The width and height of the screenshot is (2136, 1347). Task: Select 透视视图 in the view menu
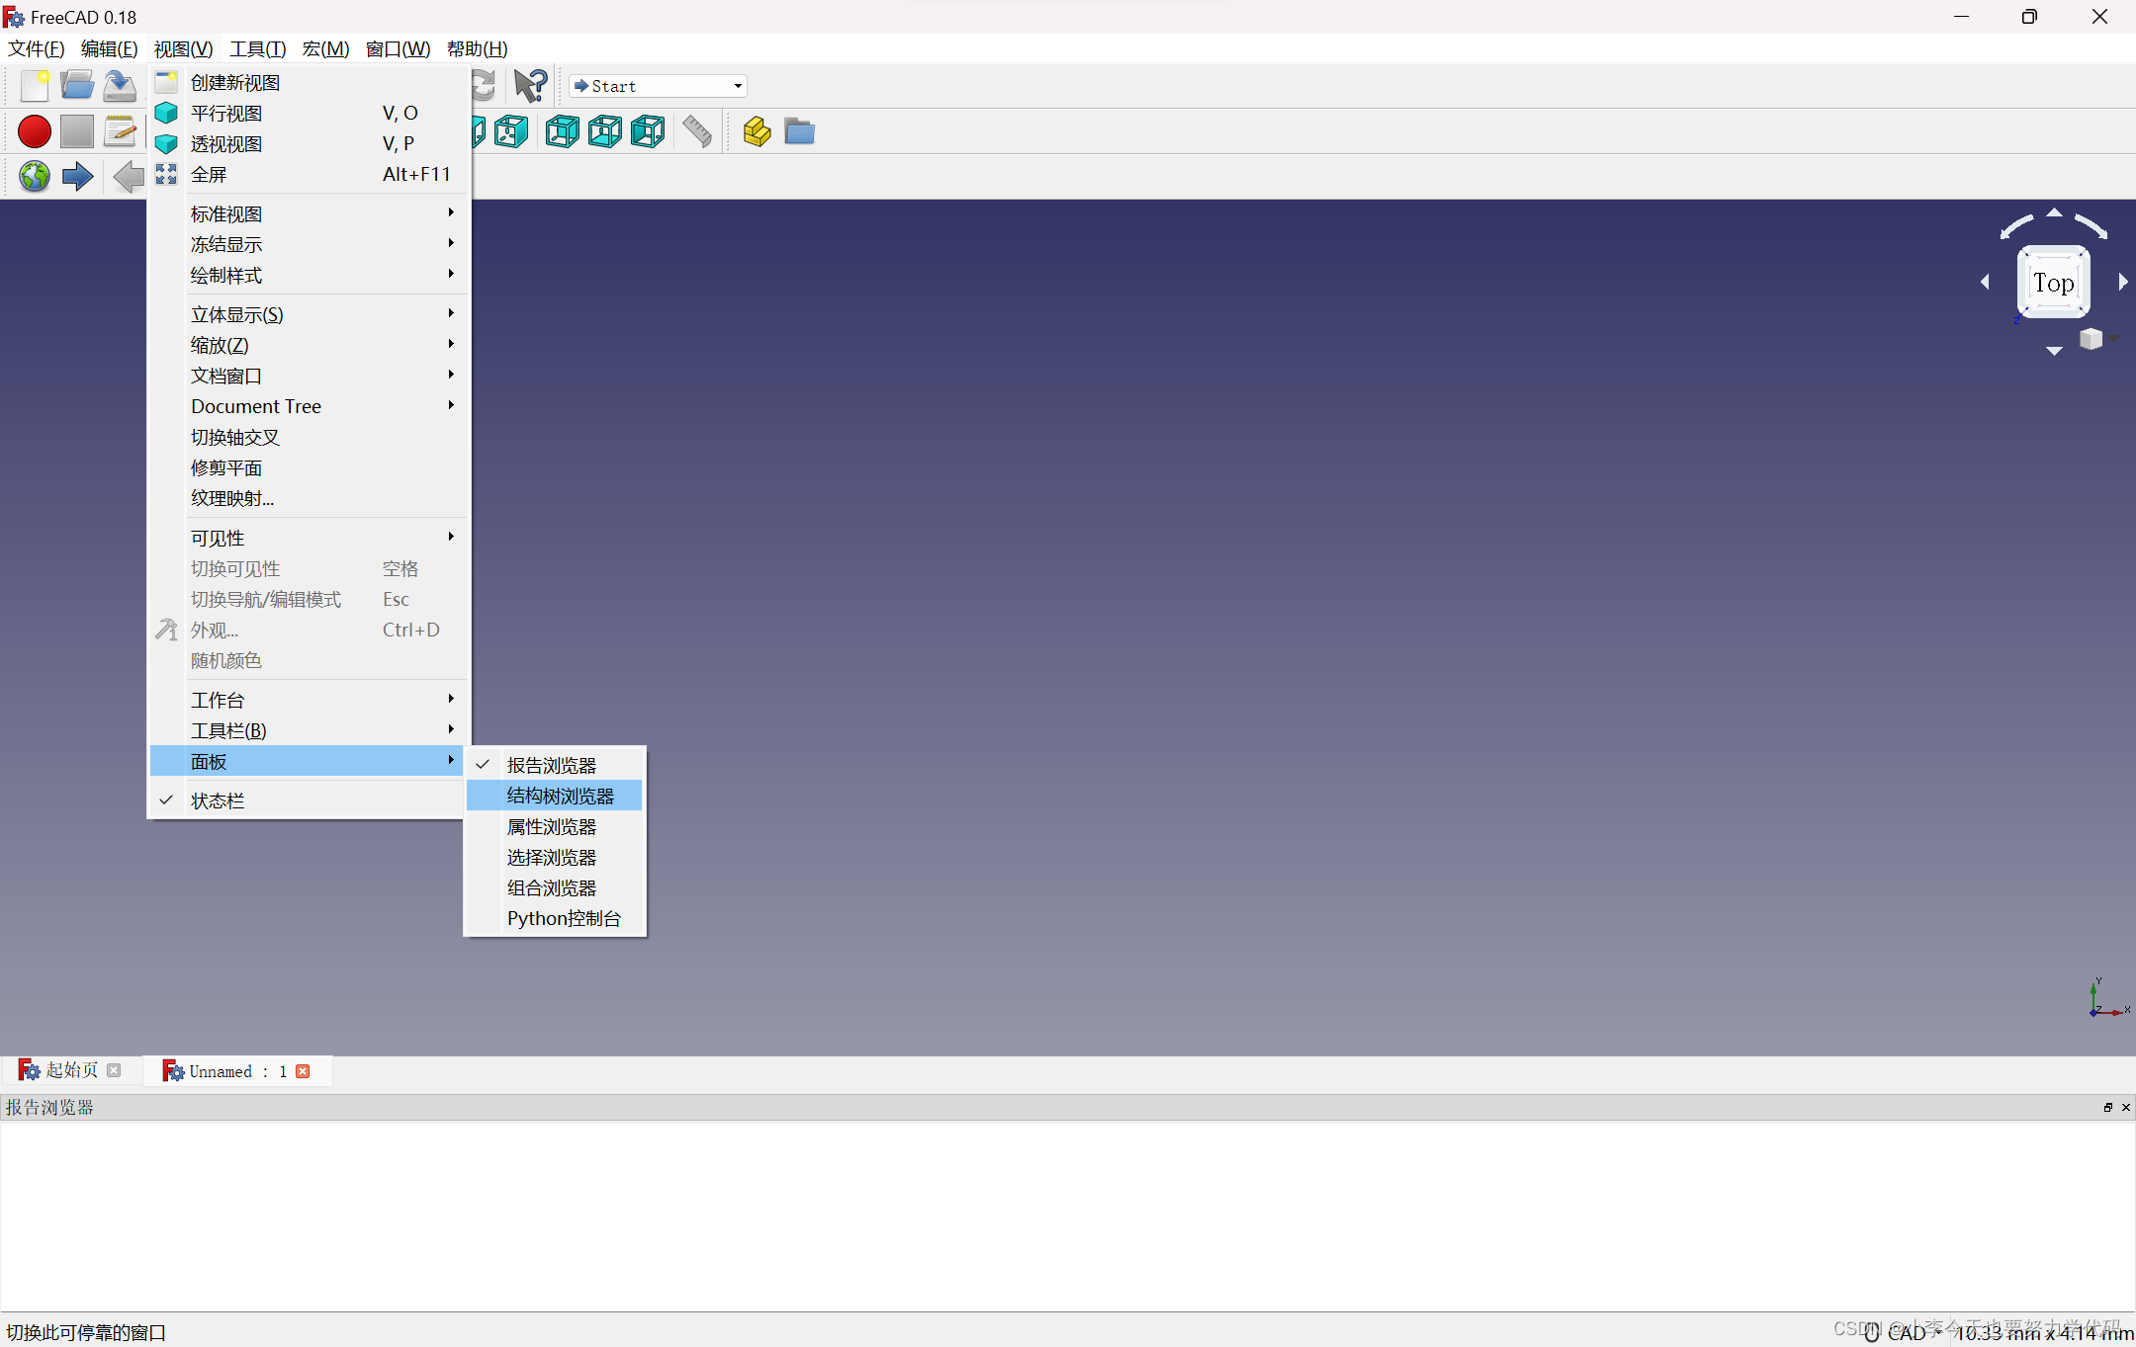226,143
